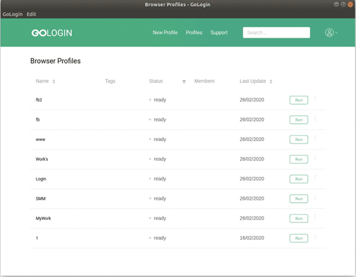This screenshot has width=356, height=277.
Task: Click the 16/02/2020 last update date
Action: coord(252,238)
